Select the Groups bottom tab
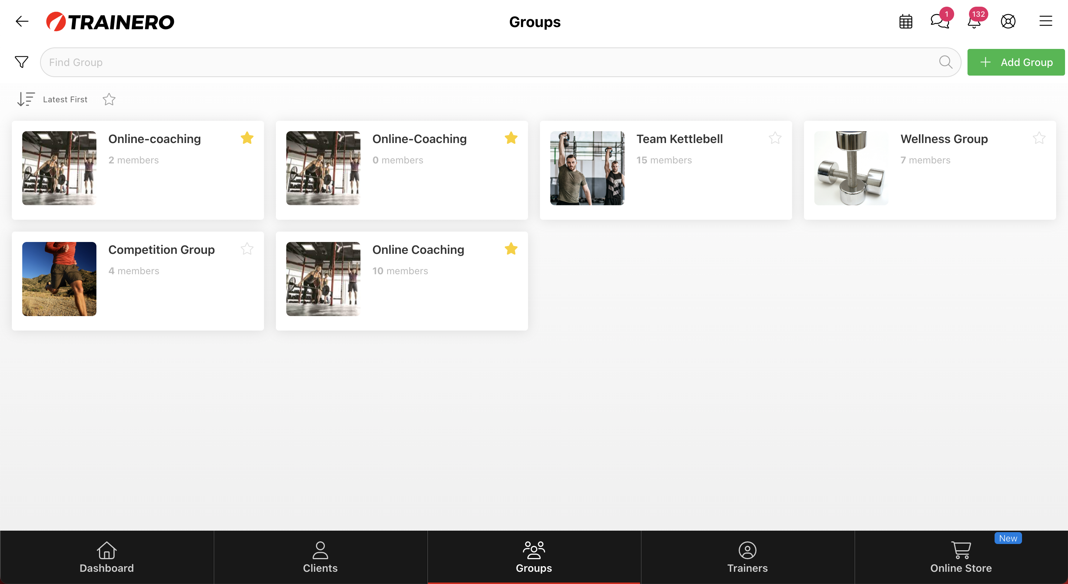Image resolution: width=1068 pixels, height=584 pixels. [534, 557]
